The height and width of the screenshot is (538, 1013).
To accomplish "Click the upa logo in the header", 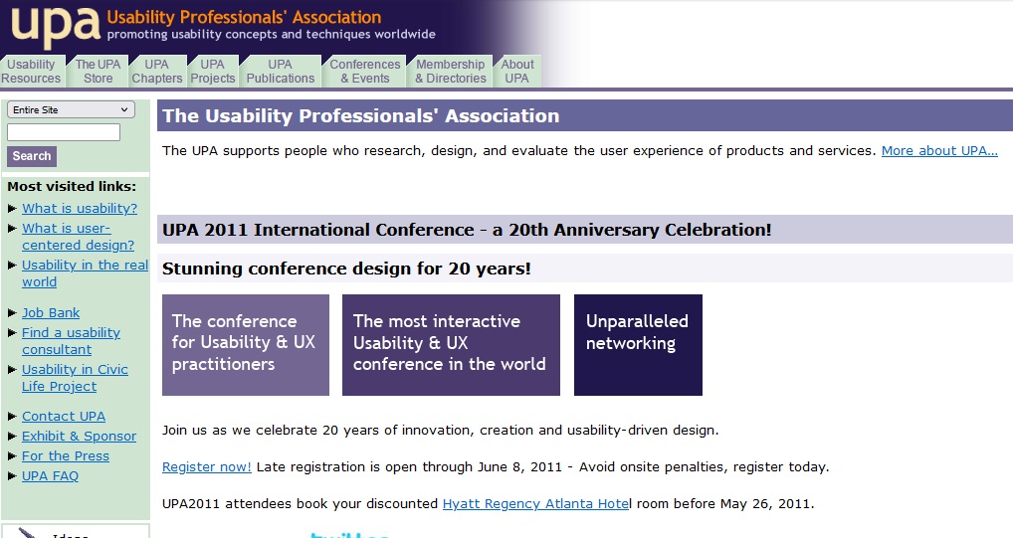I will [56, 27].
